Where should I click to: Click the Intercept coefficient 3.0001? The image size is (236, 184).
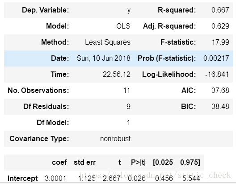[55, 179]
